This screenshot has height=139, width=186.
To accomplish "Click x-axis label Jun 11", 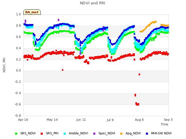I will tap(81, 120).
